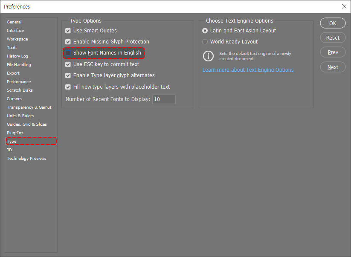
Task: Open Cursors preferences
Action: click(x=14, y=98)
